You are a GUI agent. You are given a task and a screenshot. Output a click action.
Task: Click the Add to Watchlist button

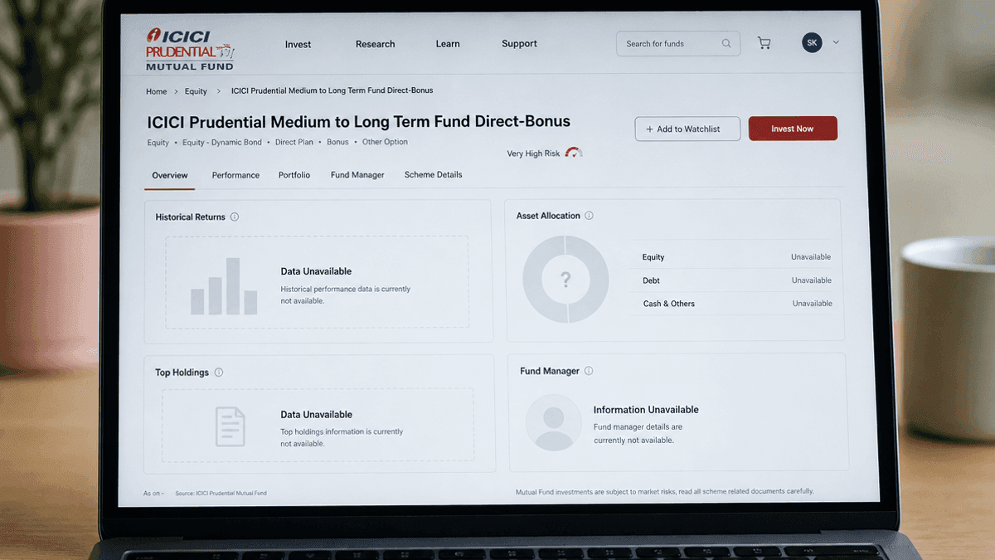(x=687, y=129)
